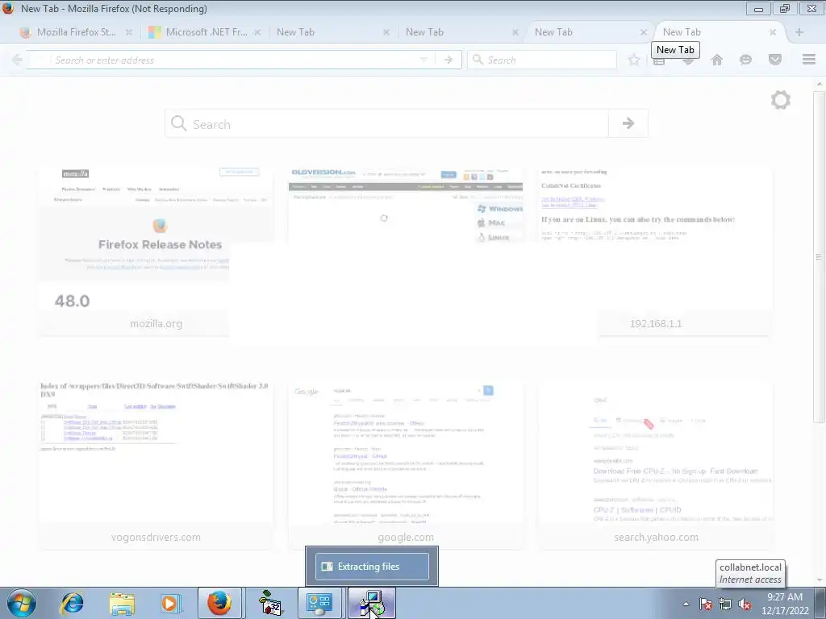Open the hamburger menu button
Screen dimensions: 826x619
click(809, 60)
